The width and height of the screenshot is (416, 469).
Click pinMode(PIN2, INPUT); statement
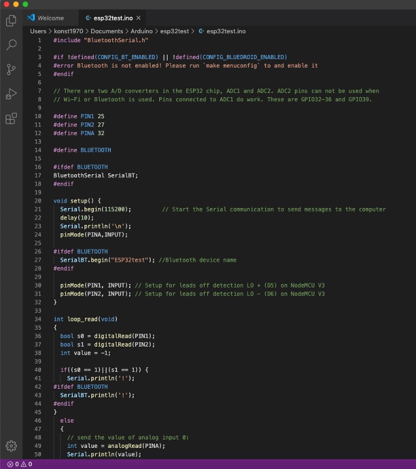point(95,294)
